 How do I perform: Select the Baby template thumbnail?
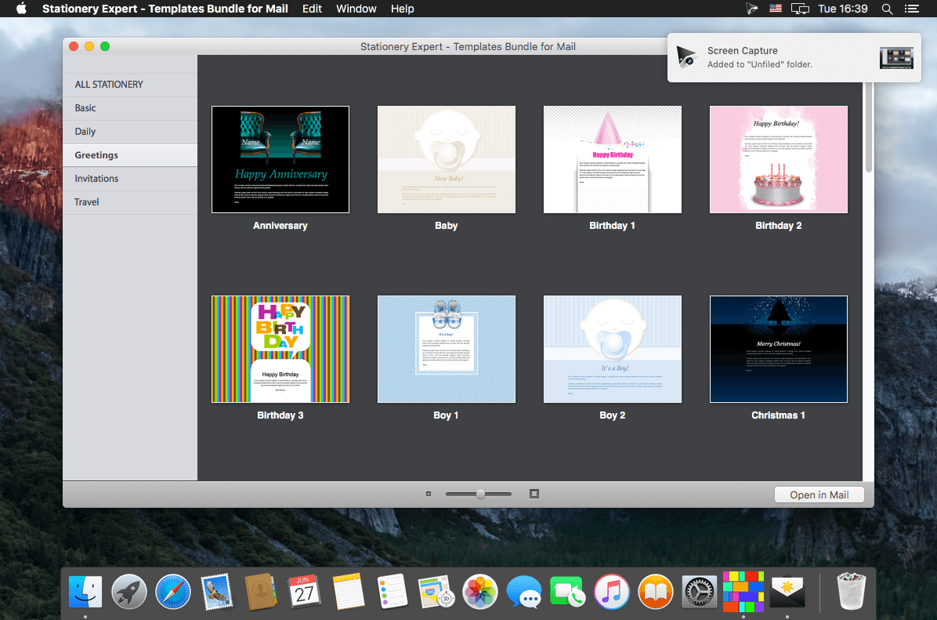pyautogui.click(x=447, y=160)
